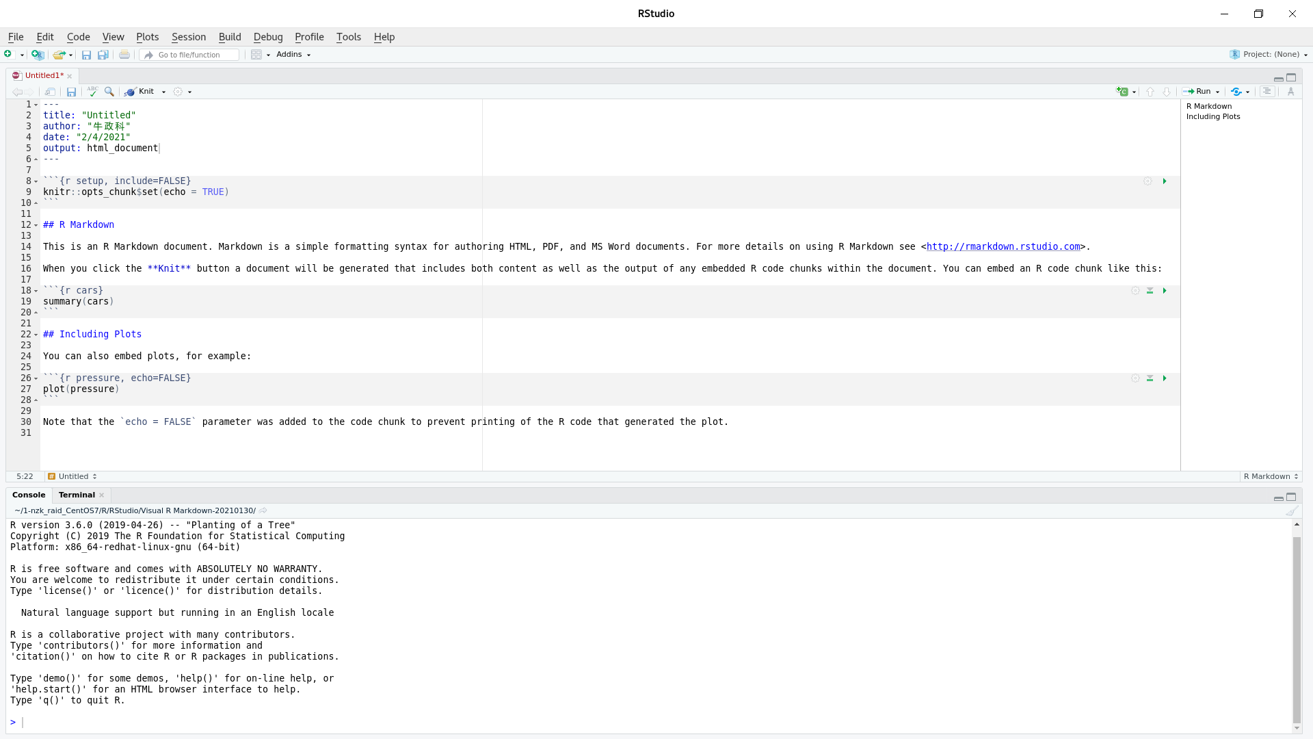
Task: Open the Knit dropdown arrow
Action: (163, 91)
